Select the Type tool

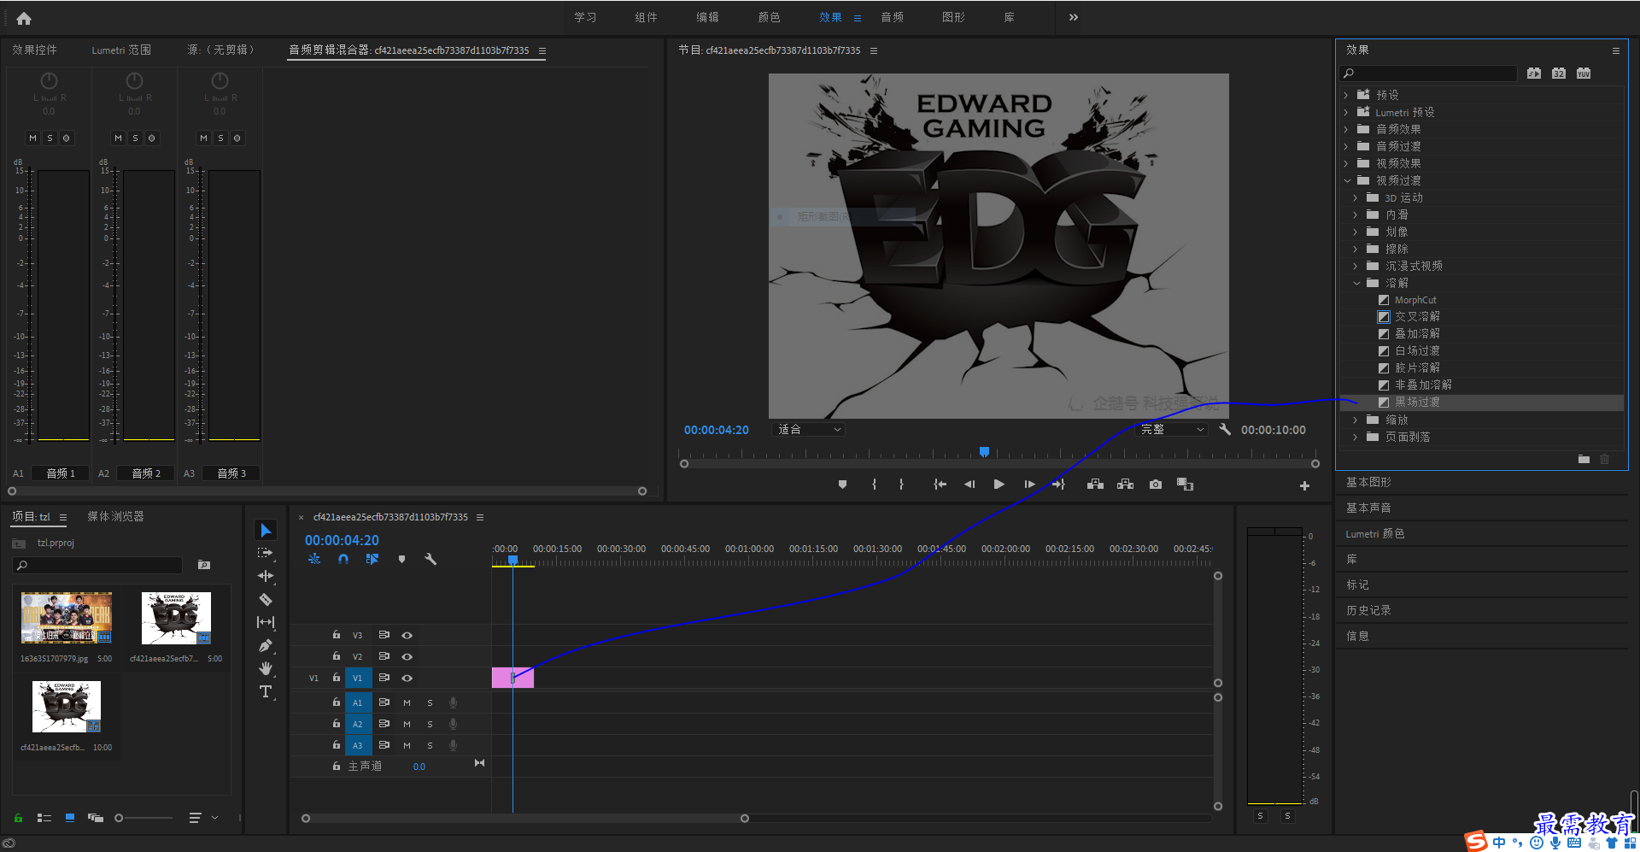click(x=266, y=691)
